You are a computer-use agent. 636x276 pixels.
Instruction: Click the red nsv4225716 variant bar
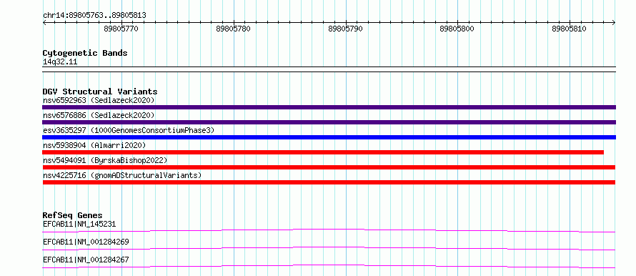[329, 182]
